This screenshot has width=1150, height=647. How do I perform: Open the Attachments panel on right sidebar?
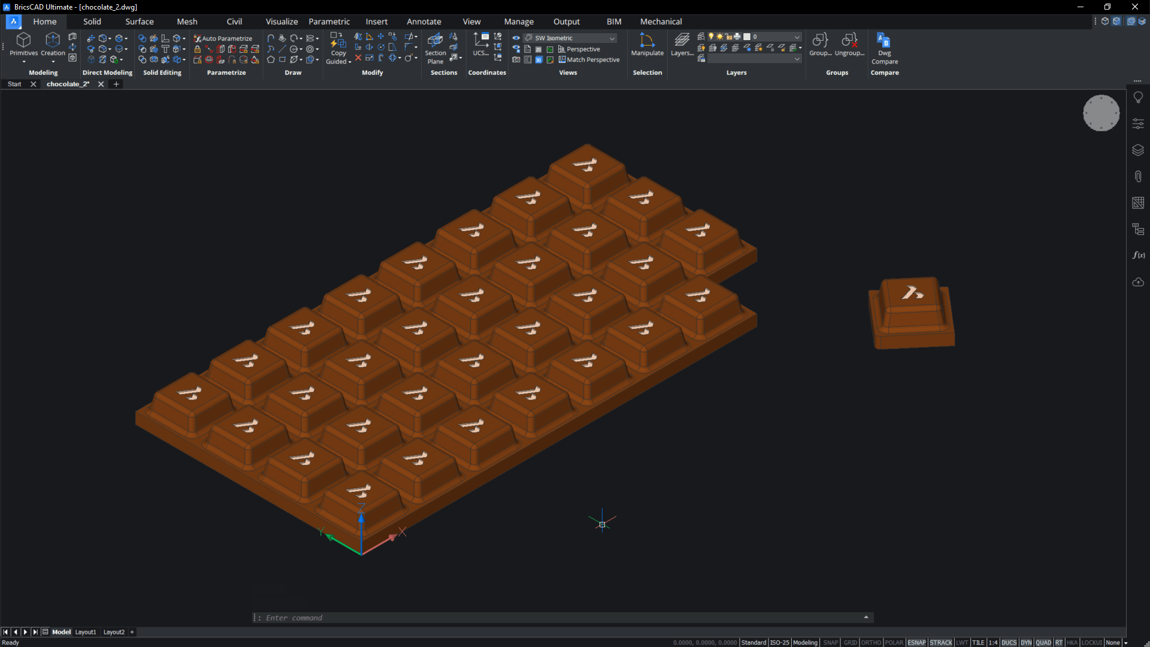(1138, 176)
